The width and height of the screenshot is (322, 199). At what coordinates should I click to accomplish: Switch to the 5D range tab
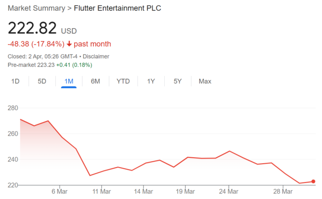pyautogui.click(x=42, y=81)
